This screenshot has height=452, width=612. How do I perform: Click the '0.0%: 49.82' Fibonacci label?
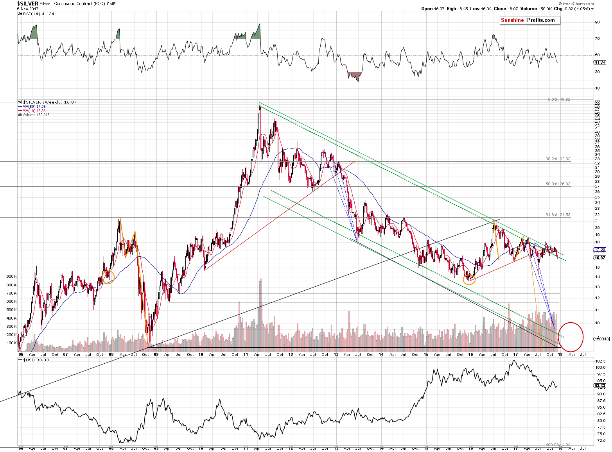tap(559, 100)
